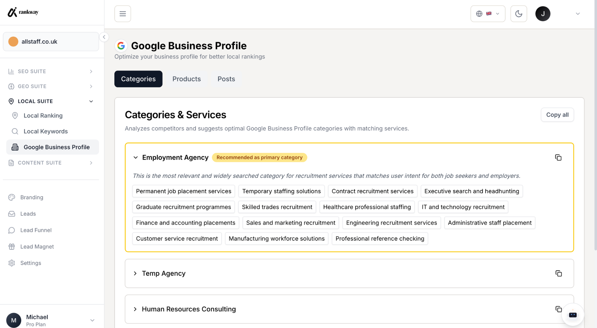Open the chatbot assistant bubble
Viewport: 597px width, 328px height.
tap(573, 315)
